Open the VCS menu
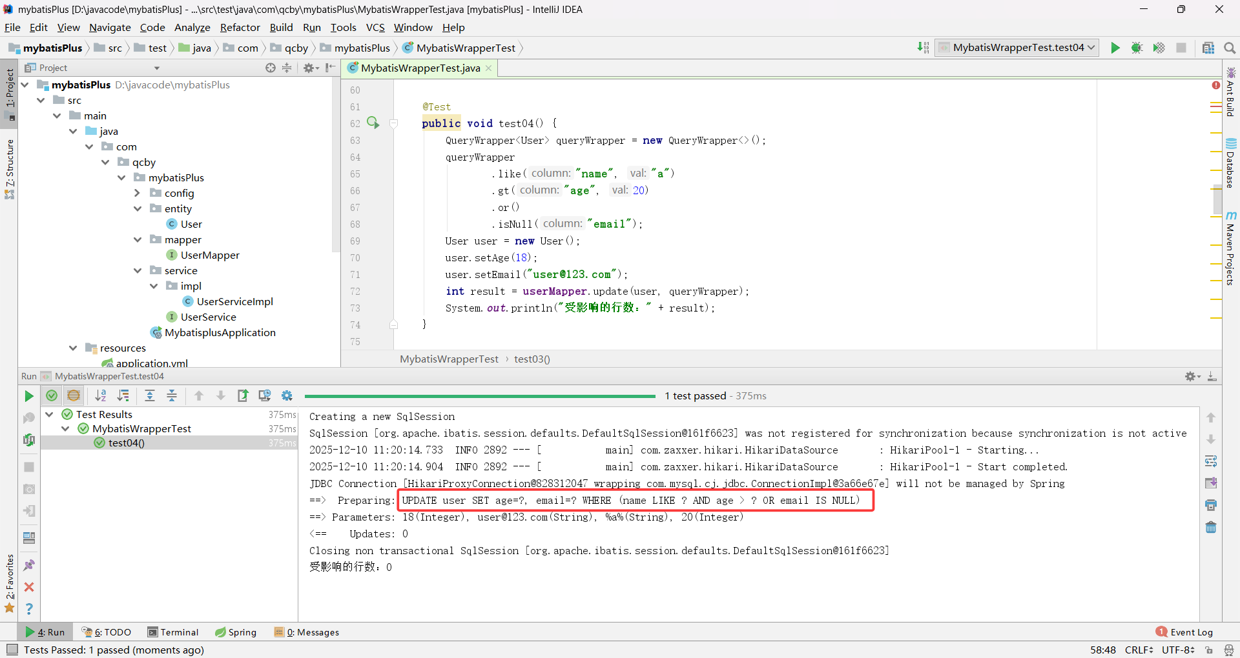The height and width of the screenshot is (658, 1240). tap(375, 27)
